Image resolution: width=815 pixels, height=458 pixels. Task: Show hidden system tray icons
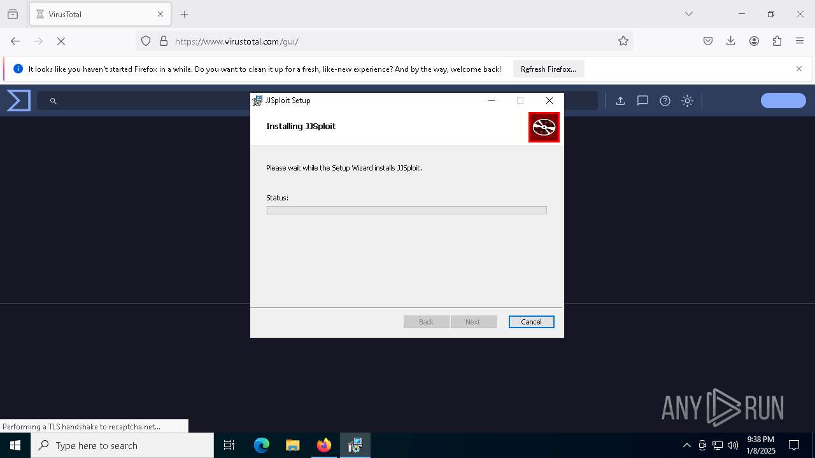[x=686, y=445]
